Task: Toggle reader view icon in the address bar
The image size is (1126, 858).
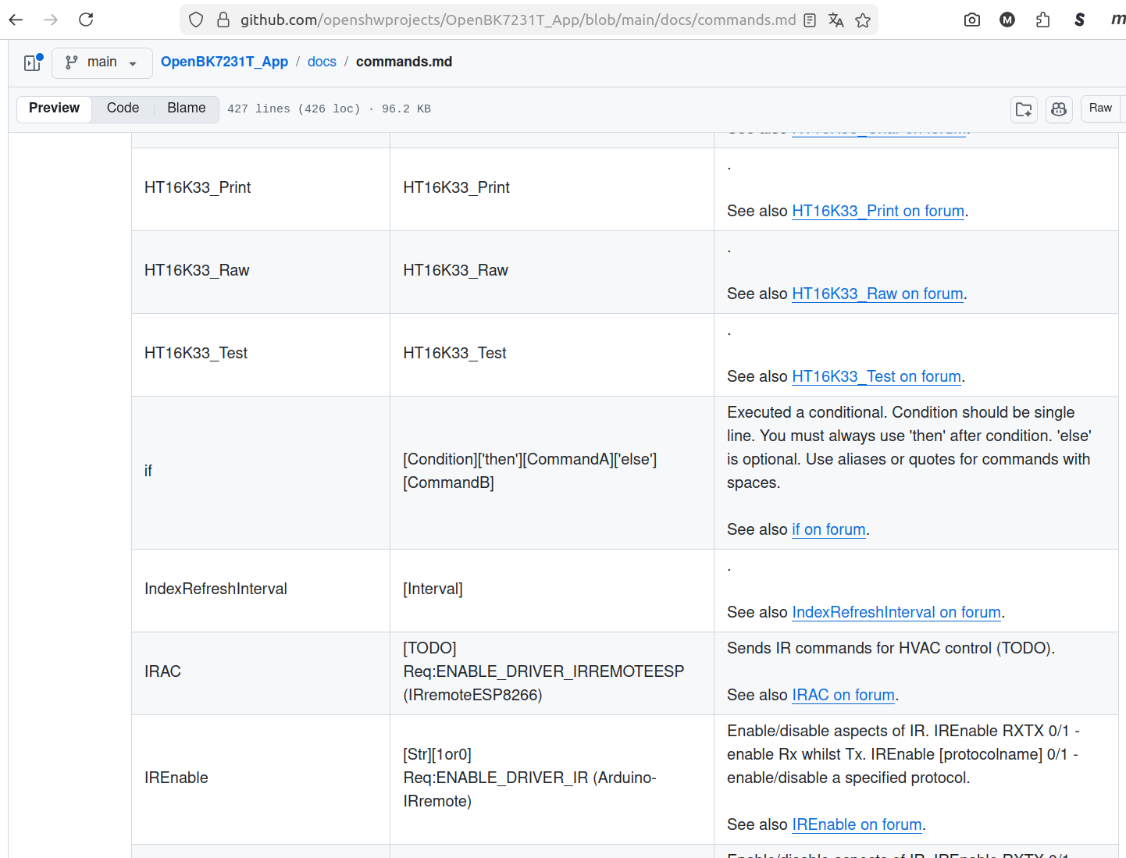Action: 810,20
